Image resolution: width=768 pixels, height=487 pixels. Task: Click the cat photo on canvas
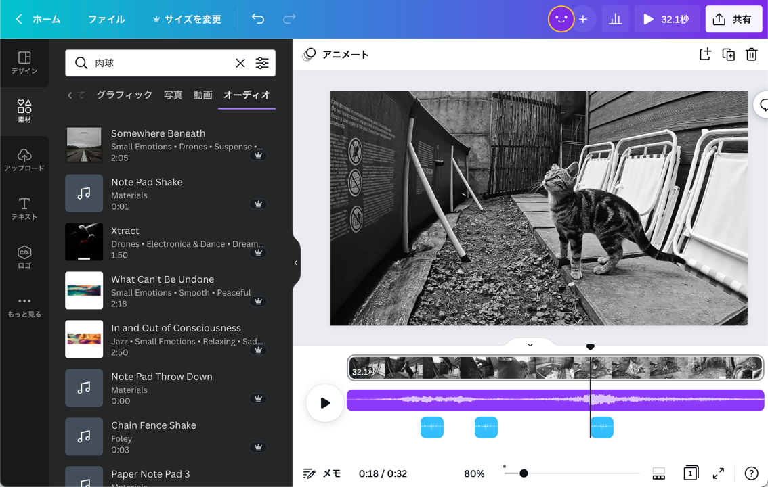pos(539,208)
